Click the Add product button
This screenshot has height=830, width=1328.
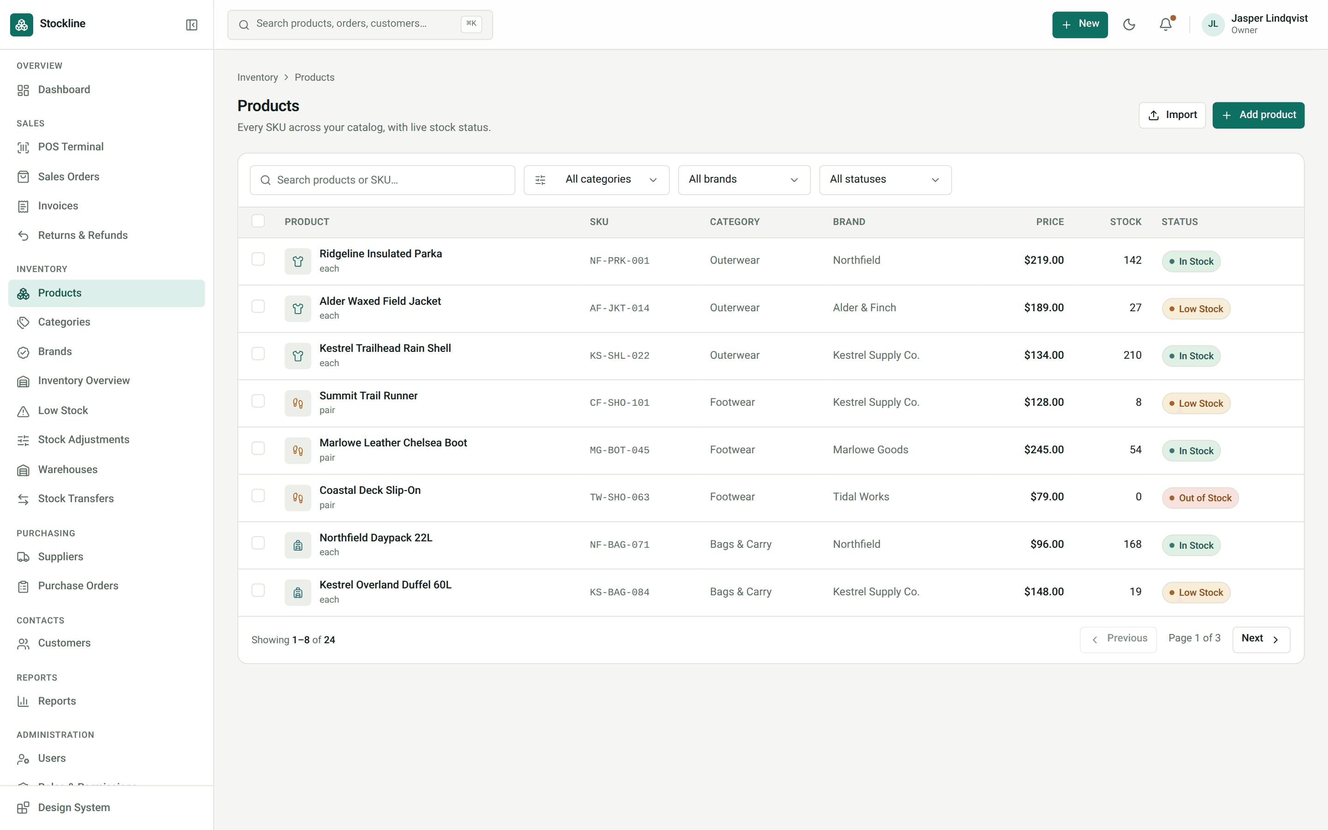click(x=1258, y=115)
